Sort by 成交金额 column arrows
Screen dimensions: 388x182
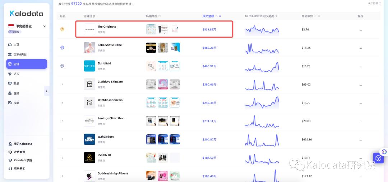(x=220, y=16)
